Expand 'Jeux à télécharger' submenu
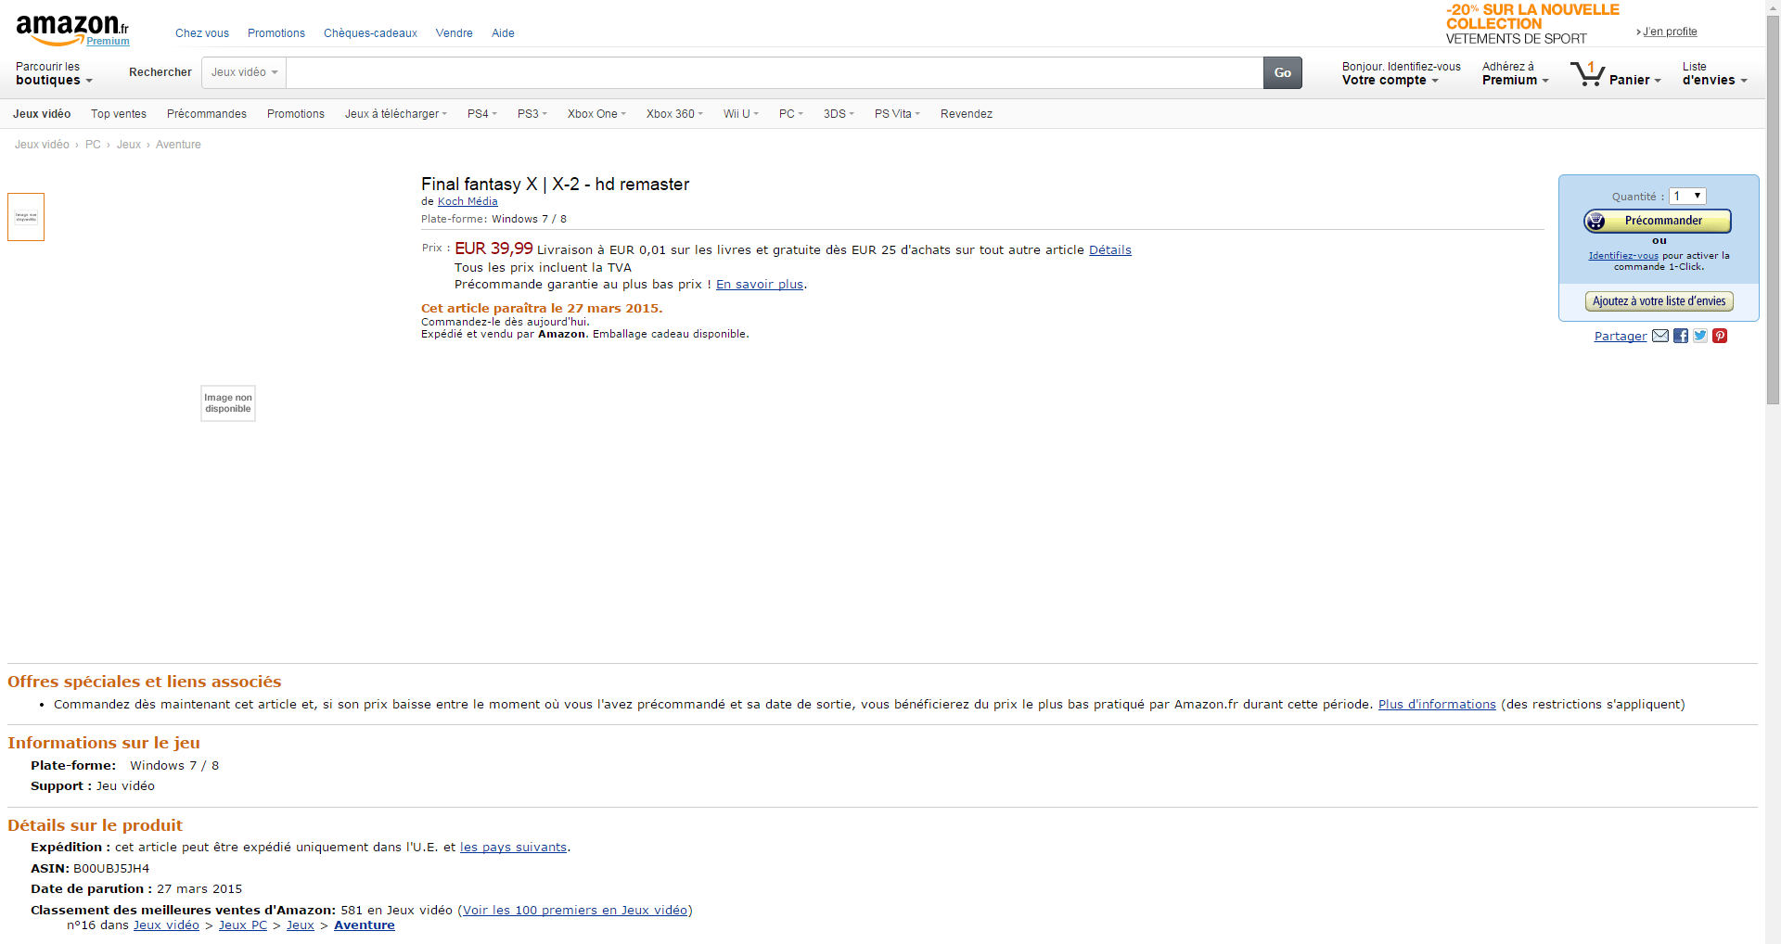1781x944 pixels. [x=396, y=114]
